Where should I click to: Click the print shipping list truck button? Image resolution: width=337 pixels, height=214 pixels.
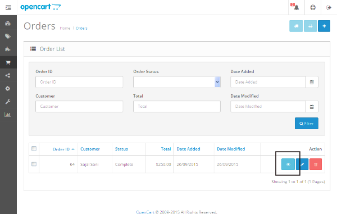[x=296, y=26]
